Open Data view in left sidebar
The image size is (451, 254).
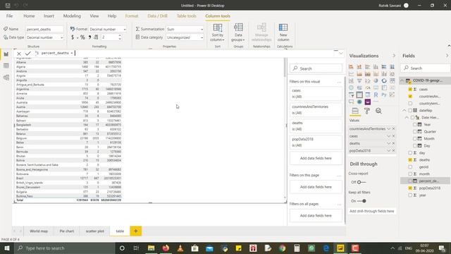click(x=6, y=66)
